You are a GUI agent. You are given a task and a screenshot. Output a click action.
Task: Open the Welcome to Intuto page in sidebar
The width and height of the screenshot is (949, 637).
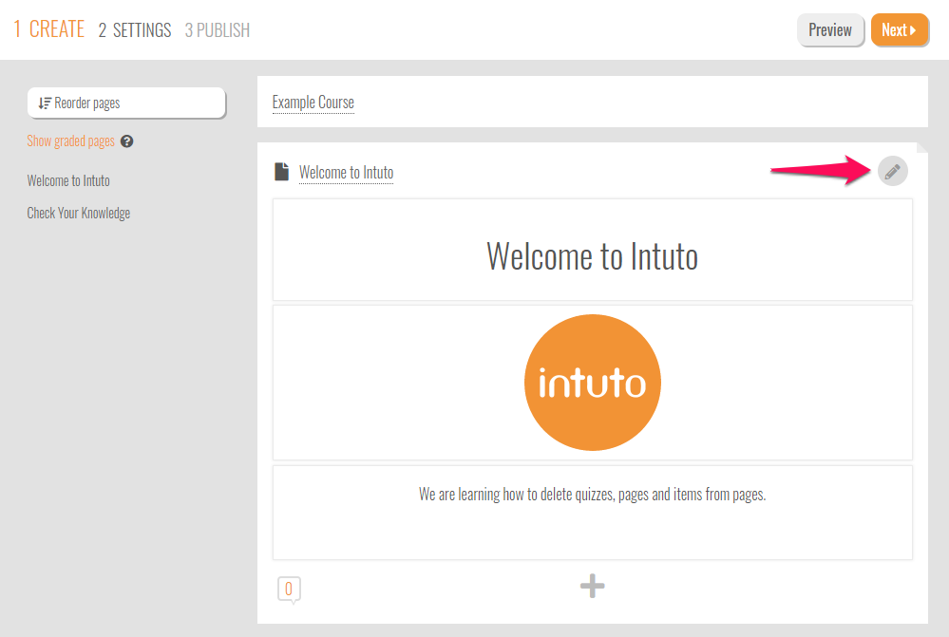click(x=68, y=180)
